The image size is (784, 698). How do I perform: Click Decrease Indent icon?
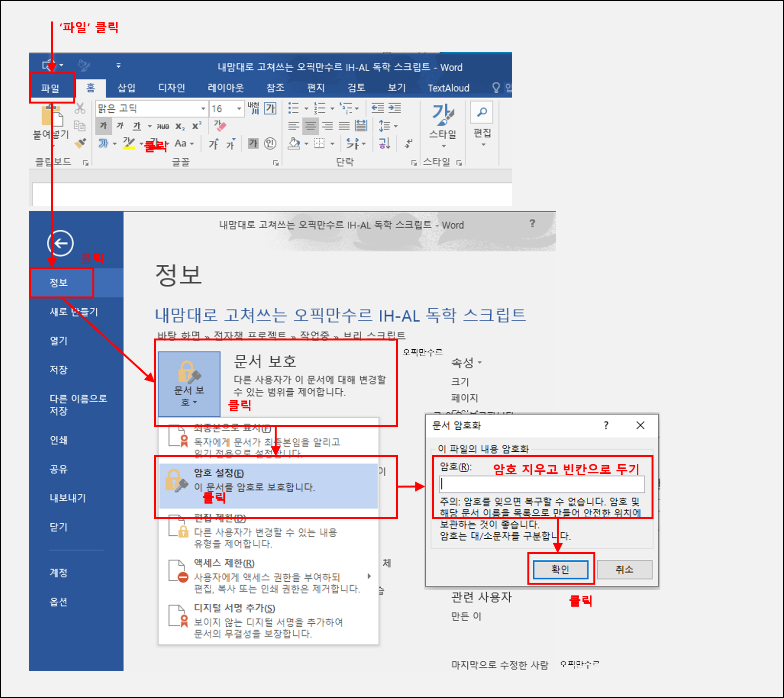tap(378, 108)
